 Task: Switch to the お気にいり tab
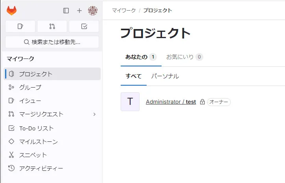coord(184,57)
